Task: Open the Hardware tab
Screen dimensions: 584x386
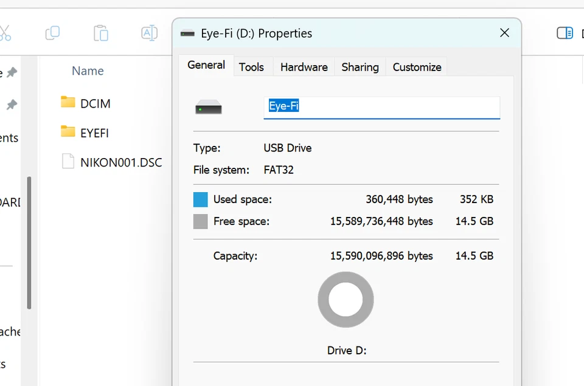Action: pyautogui.click(x=304, y=67)
